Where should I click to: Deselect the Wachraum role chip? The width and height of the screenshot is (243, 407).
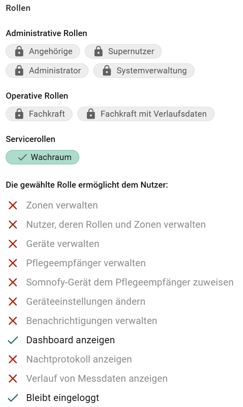42,157
